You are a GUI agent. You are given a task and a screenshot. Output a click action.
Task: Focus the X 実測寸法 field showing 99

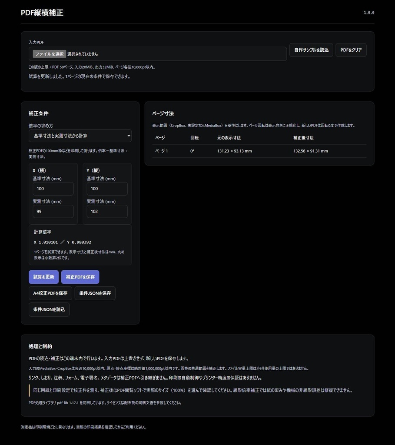point(53,212)
